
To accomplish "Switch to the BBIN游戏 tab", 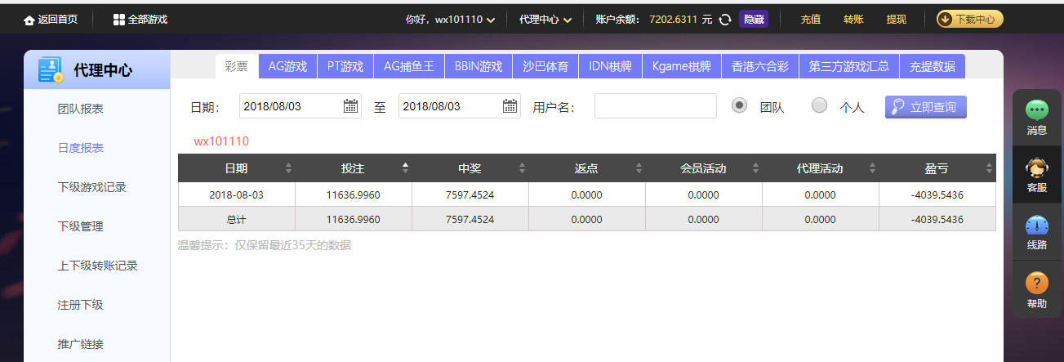I will point(479,66).
